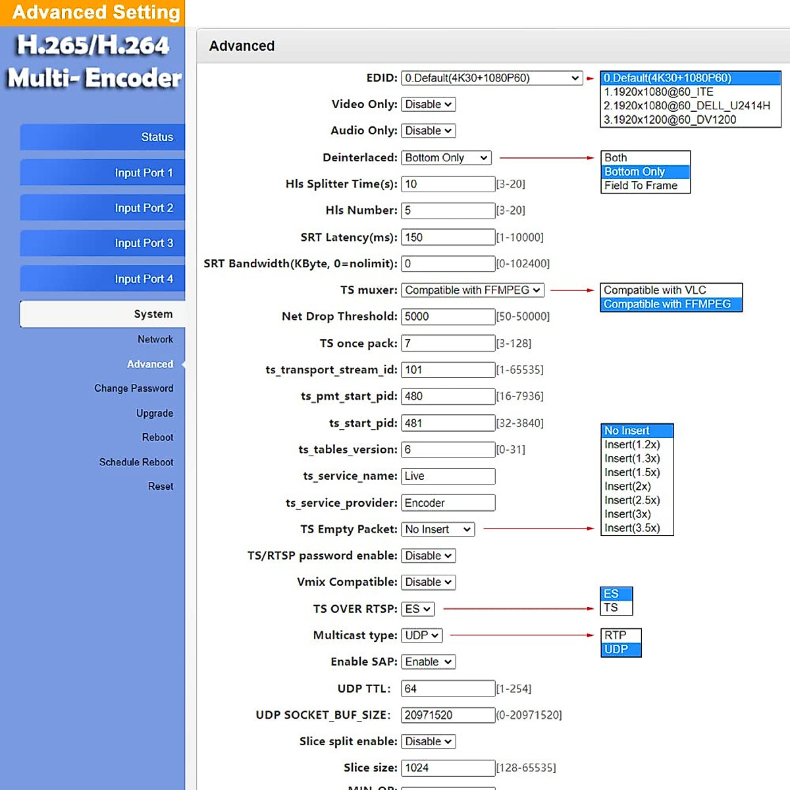This screenshot has width=790, height=790.
Task: Open the Multicast type dropdown
Action: coord(421,635)
